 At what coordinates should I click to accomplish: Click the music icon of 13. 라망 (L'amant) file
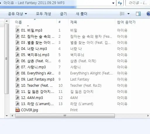[18, 104]
